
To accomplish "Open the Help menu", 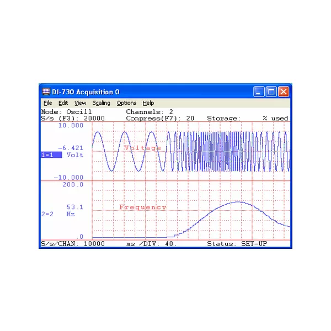I will 148,103.
